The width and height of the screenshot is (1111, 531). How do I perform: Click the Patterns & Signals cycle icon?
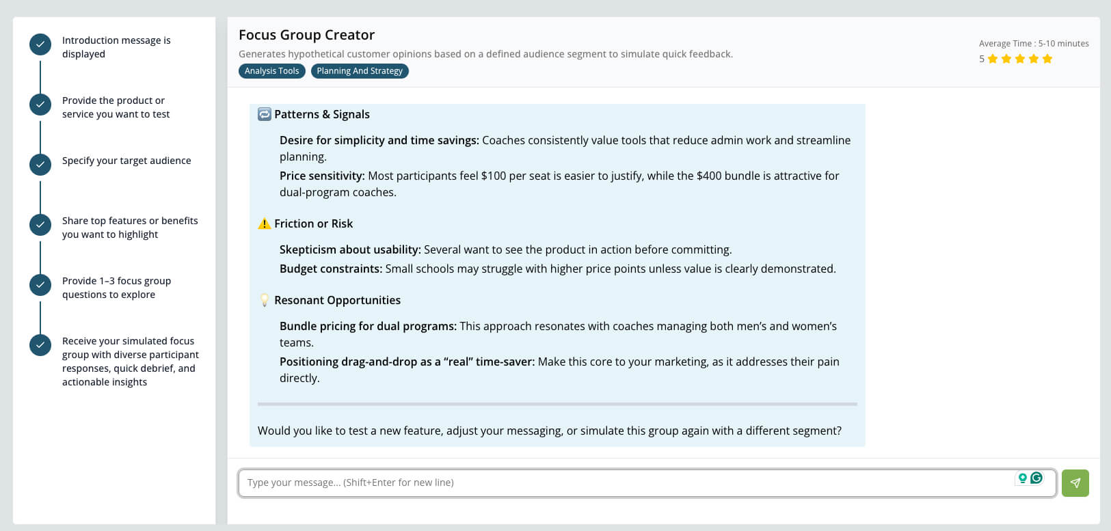265,114
